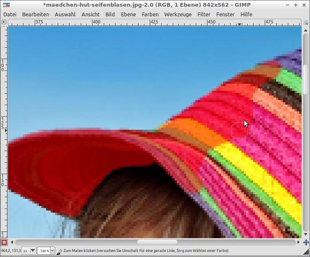The width and height of the screenshot is (310, 257).
Task: Open the Auswahl menu
Action: [x=65, y=14]
